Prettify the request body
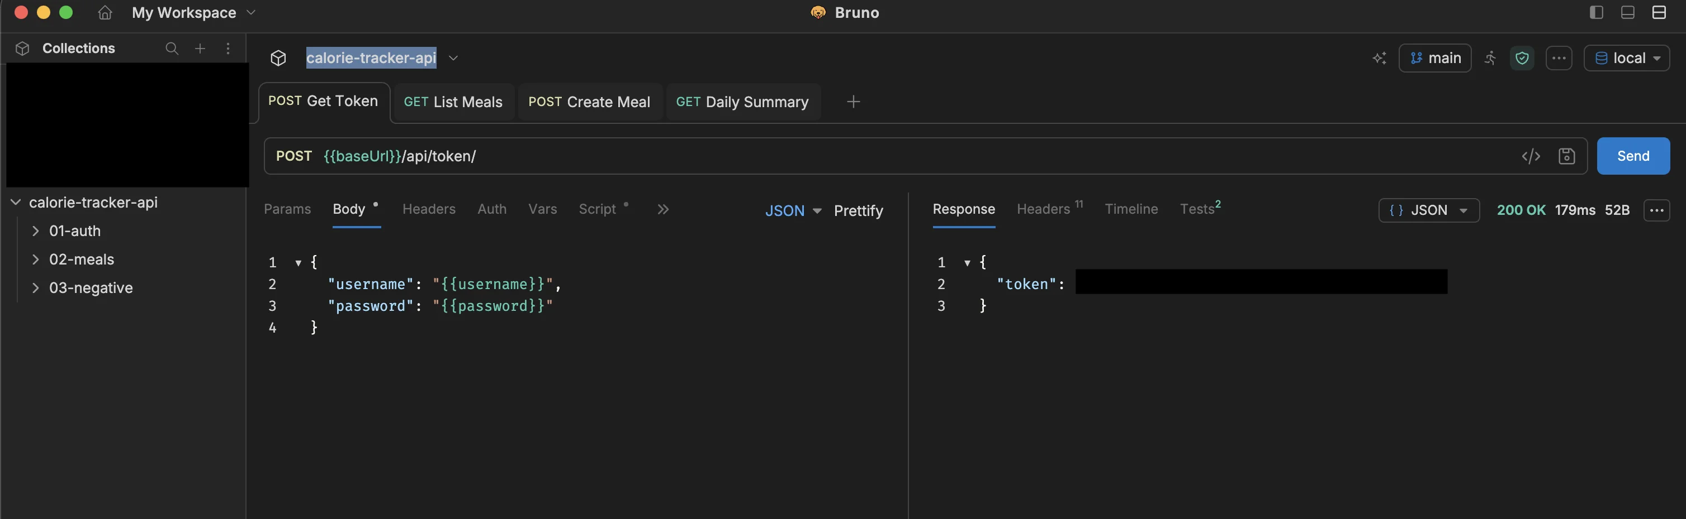The width and height of the screenshot is (1686, 519). [x=858, y=211]
